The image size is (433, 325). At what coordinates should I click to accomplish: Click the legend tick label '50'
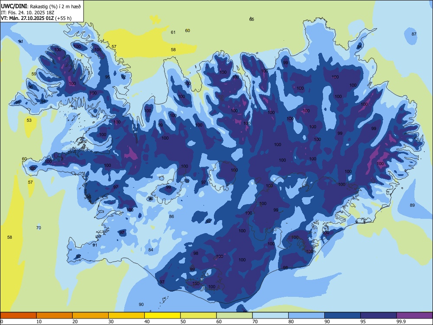183,322
